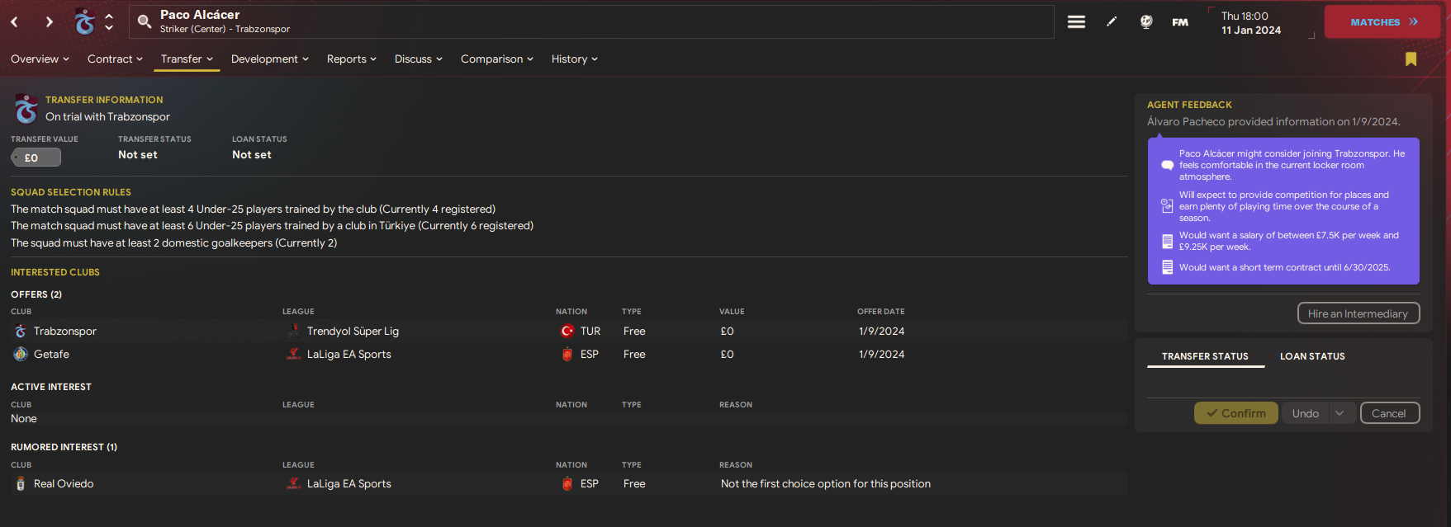This screenshot has height=527, width=1451.
Task: Click the 1/9/2024 date in Getafe row
Action: (881, 354)
